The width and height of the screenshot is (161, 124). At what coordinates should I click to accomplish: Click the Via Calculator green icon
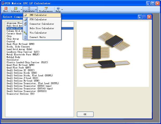point(25,33)
